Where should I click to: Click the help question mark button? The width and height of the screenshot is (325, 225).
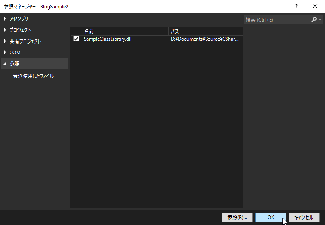click(x=296, y=6)
